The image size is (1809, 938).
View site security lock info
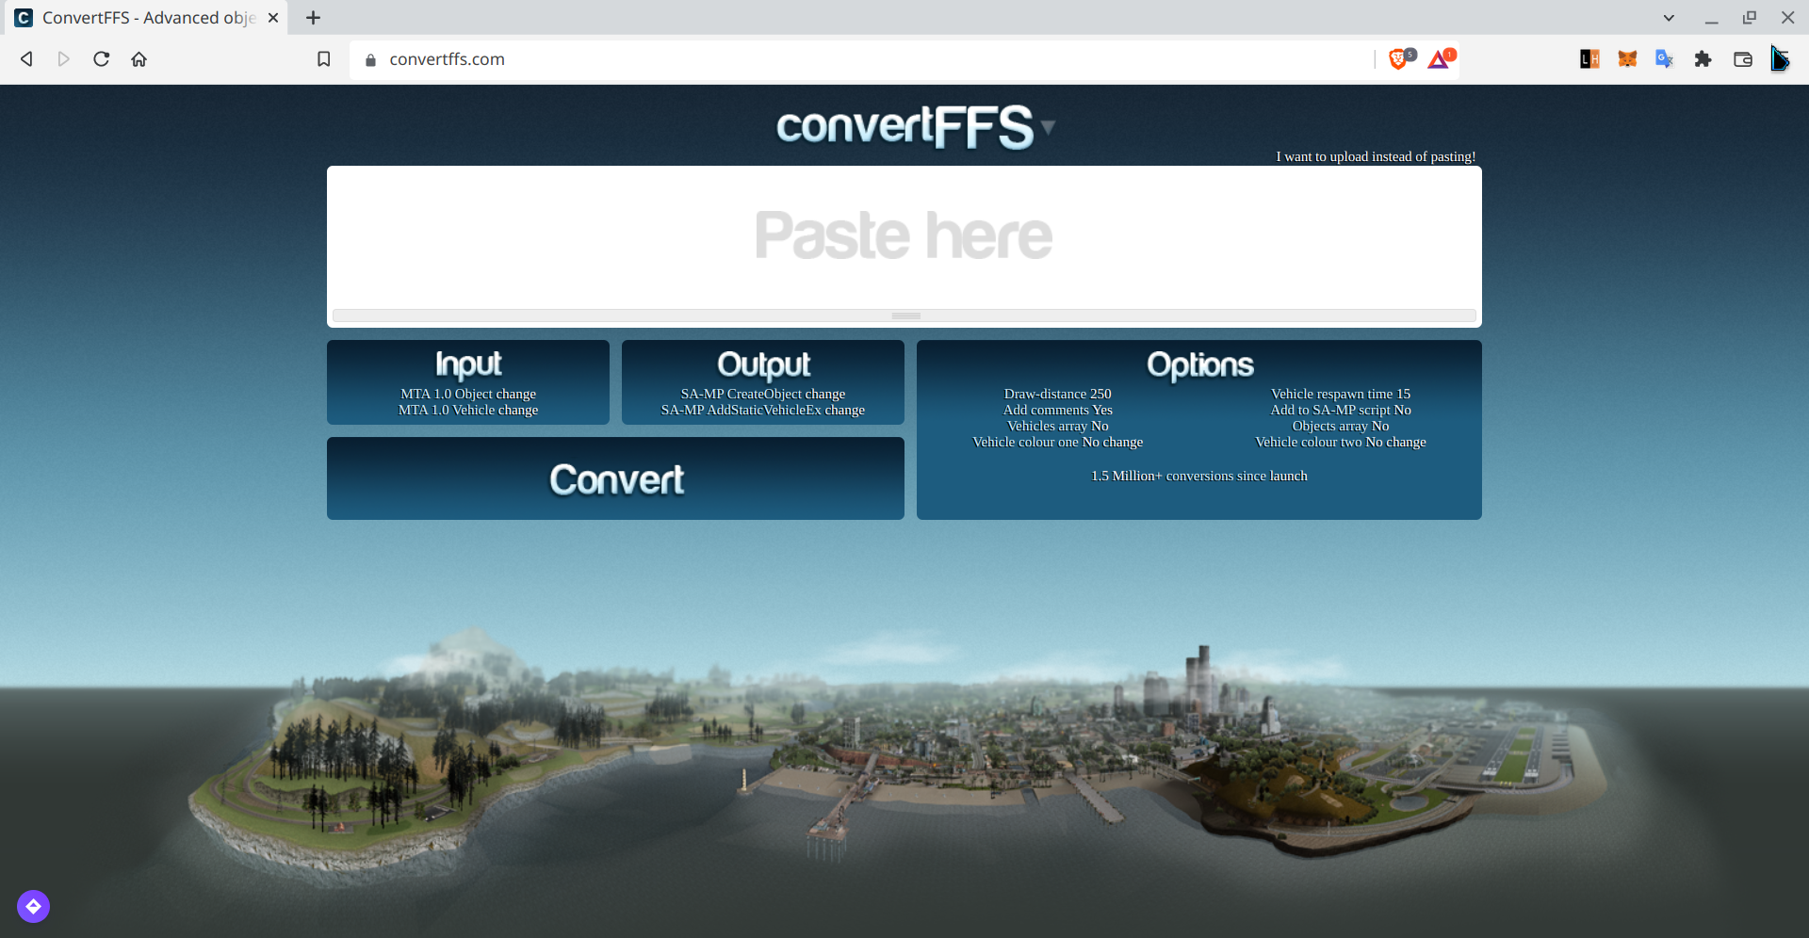(370, 59)
